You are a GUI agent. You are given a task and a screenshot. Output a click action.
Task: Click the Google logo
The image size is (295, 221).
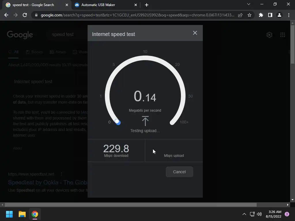pyautogui.click(x=20, y=35)
